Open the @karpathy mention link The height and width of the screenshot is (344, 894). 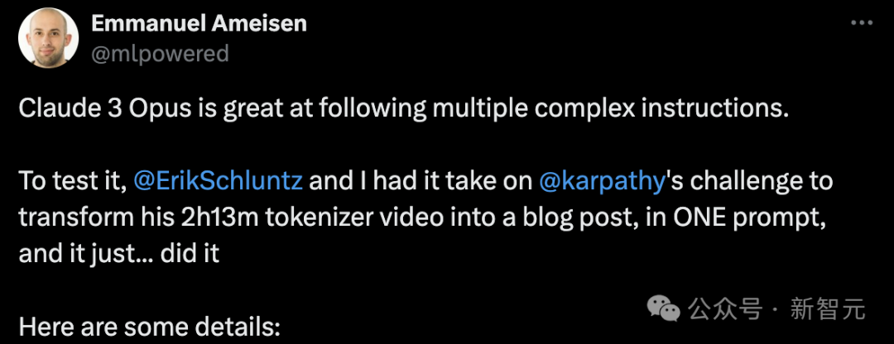pyautogui.click(x=602, y=183)
